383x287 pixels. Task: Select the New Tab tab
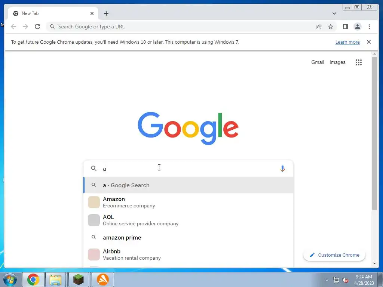pos(53,13)
